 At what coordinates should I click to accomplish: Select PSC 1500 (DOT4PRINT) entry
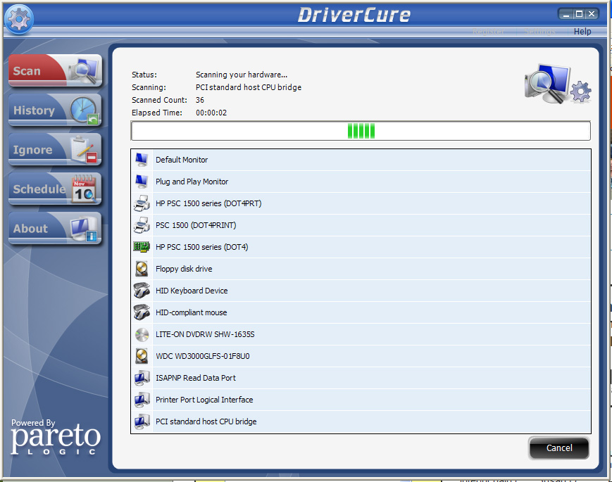pos(361,225)
